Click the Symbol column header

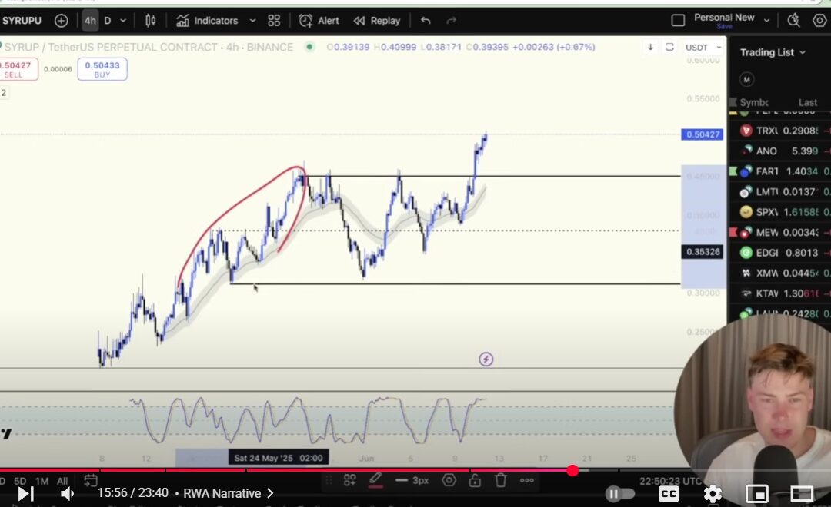[753, 102]
